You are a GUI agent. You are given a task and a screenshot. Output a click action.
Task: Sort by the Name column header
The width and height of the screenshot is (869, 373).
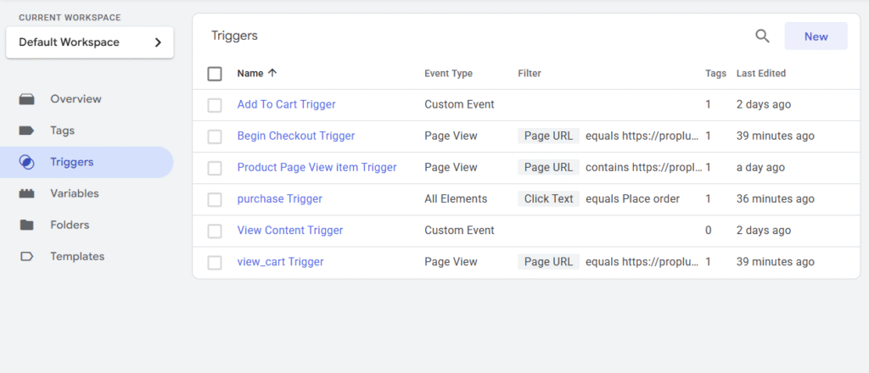click(x=250, y=73)
